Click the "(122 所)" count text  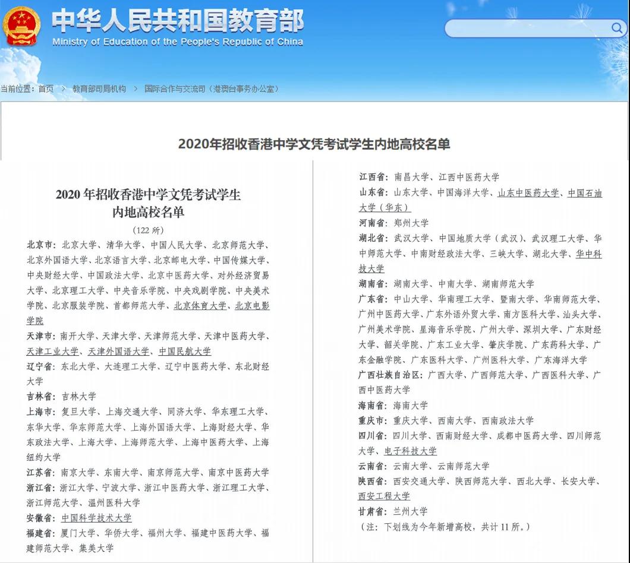coord(148,230)
